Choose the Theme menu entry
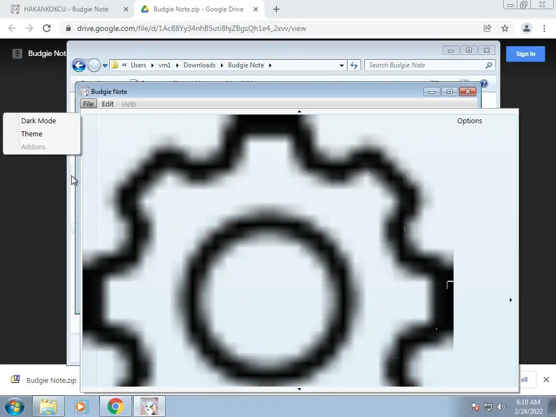The image size is (556, 417). tap(31, 134)
